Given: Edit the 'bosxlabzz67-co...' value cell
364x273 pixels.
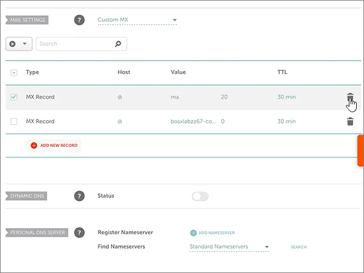Looking at the screenshot, I should 194,121.
